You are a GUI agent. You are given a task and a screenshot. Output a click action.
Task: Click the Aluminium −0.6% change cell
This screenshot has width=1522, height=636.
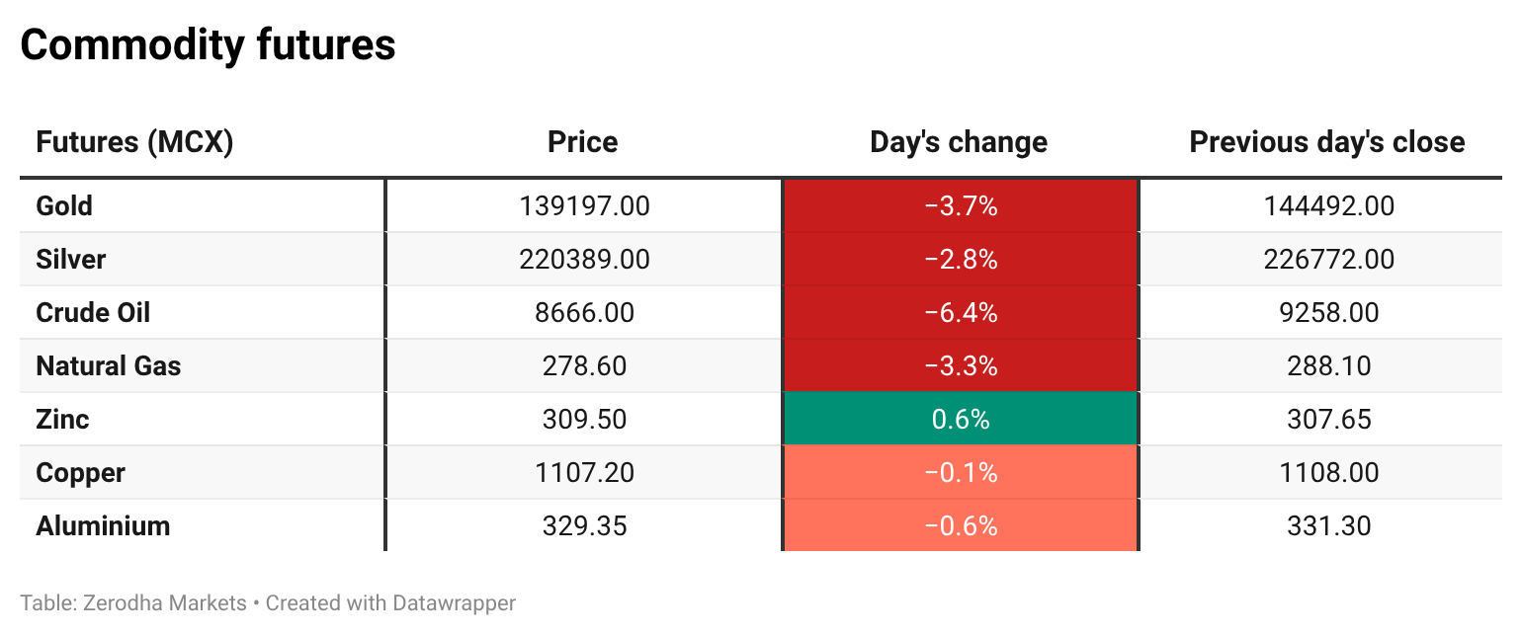(x=961, y=526)
